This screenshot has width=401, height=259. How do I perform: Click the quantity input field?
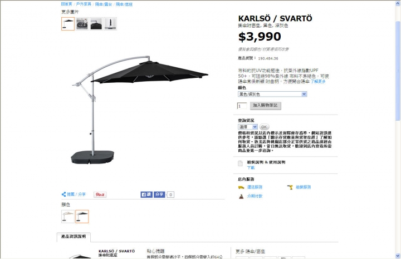(x=242, y=106)
